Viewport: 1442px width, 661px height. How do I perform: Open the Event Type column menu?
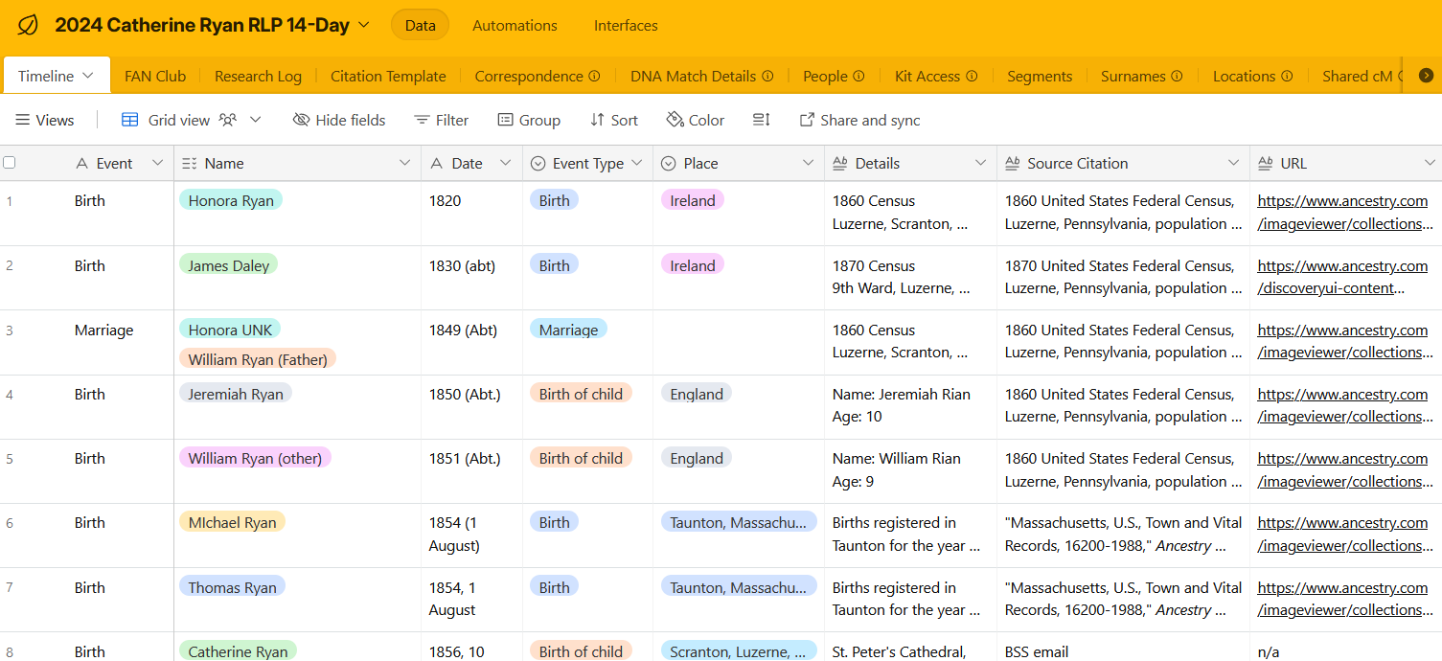pyautogui.click(x=636, y=163)
